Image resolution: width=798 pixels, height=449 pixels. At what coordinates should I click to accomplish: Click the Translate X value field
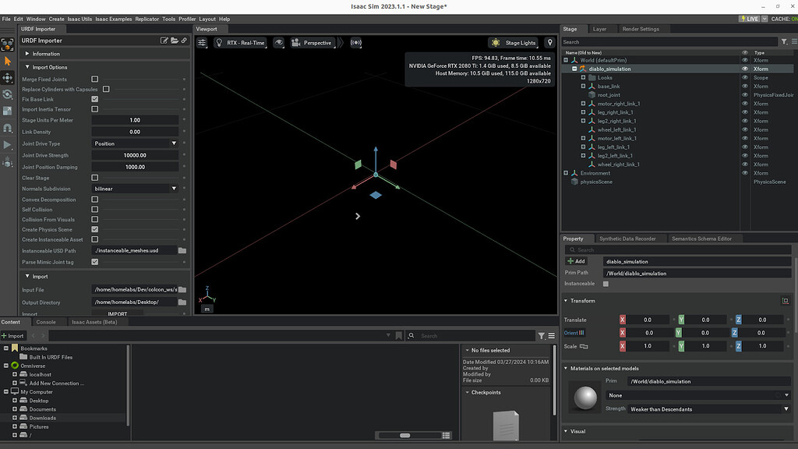[x=648, y=320]
